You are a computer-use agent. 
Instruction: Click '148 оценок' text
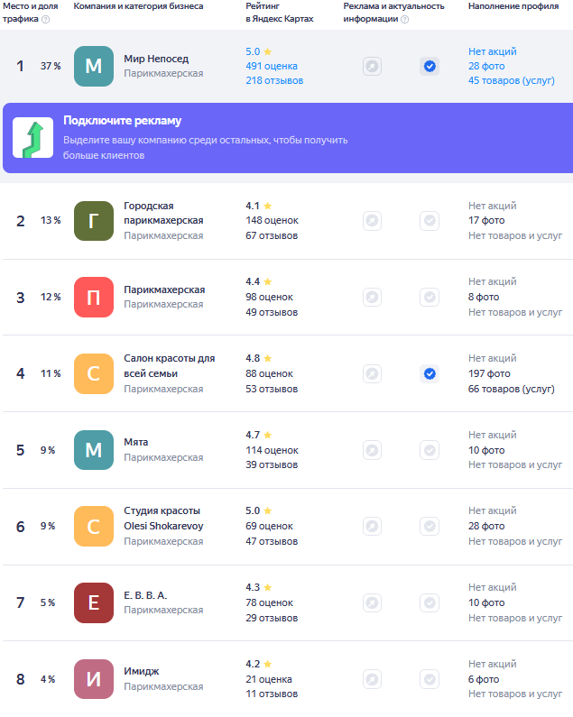[x=272, y=220]
